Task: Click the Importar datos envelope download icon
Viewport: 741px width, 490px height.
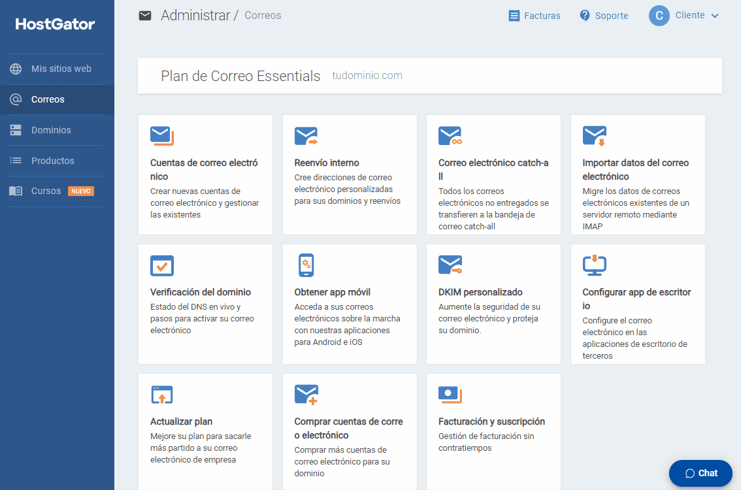Action: pyautogui.click(x=594, y=136)
